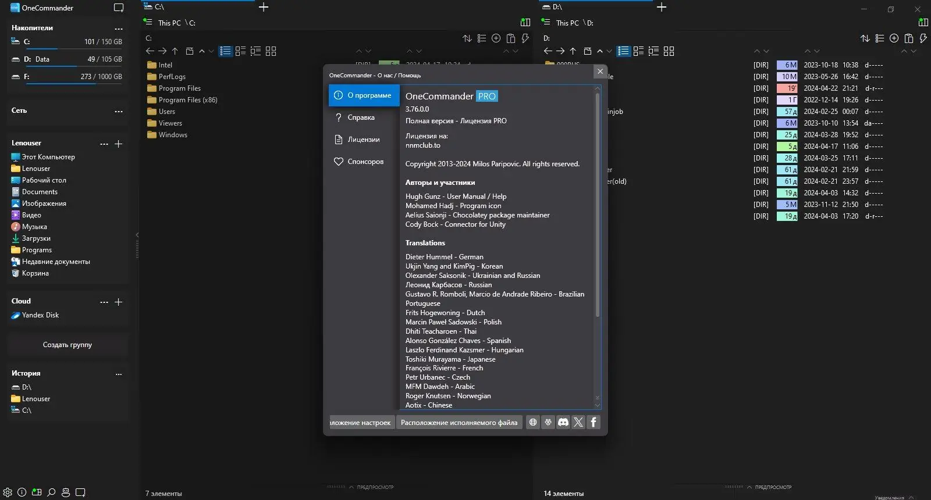Open Недавние документы in sidebar

(56, 262)
